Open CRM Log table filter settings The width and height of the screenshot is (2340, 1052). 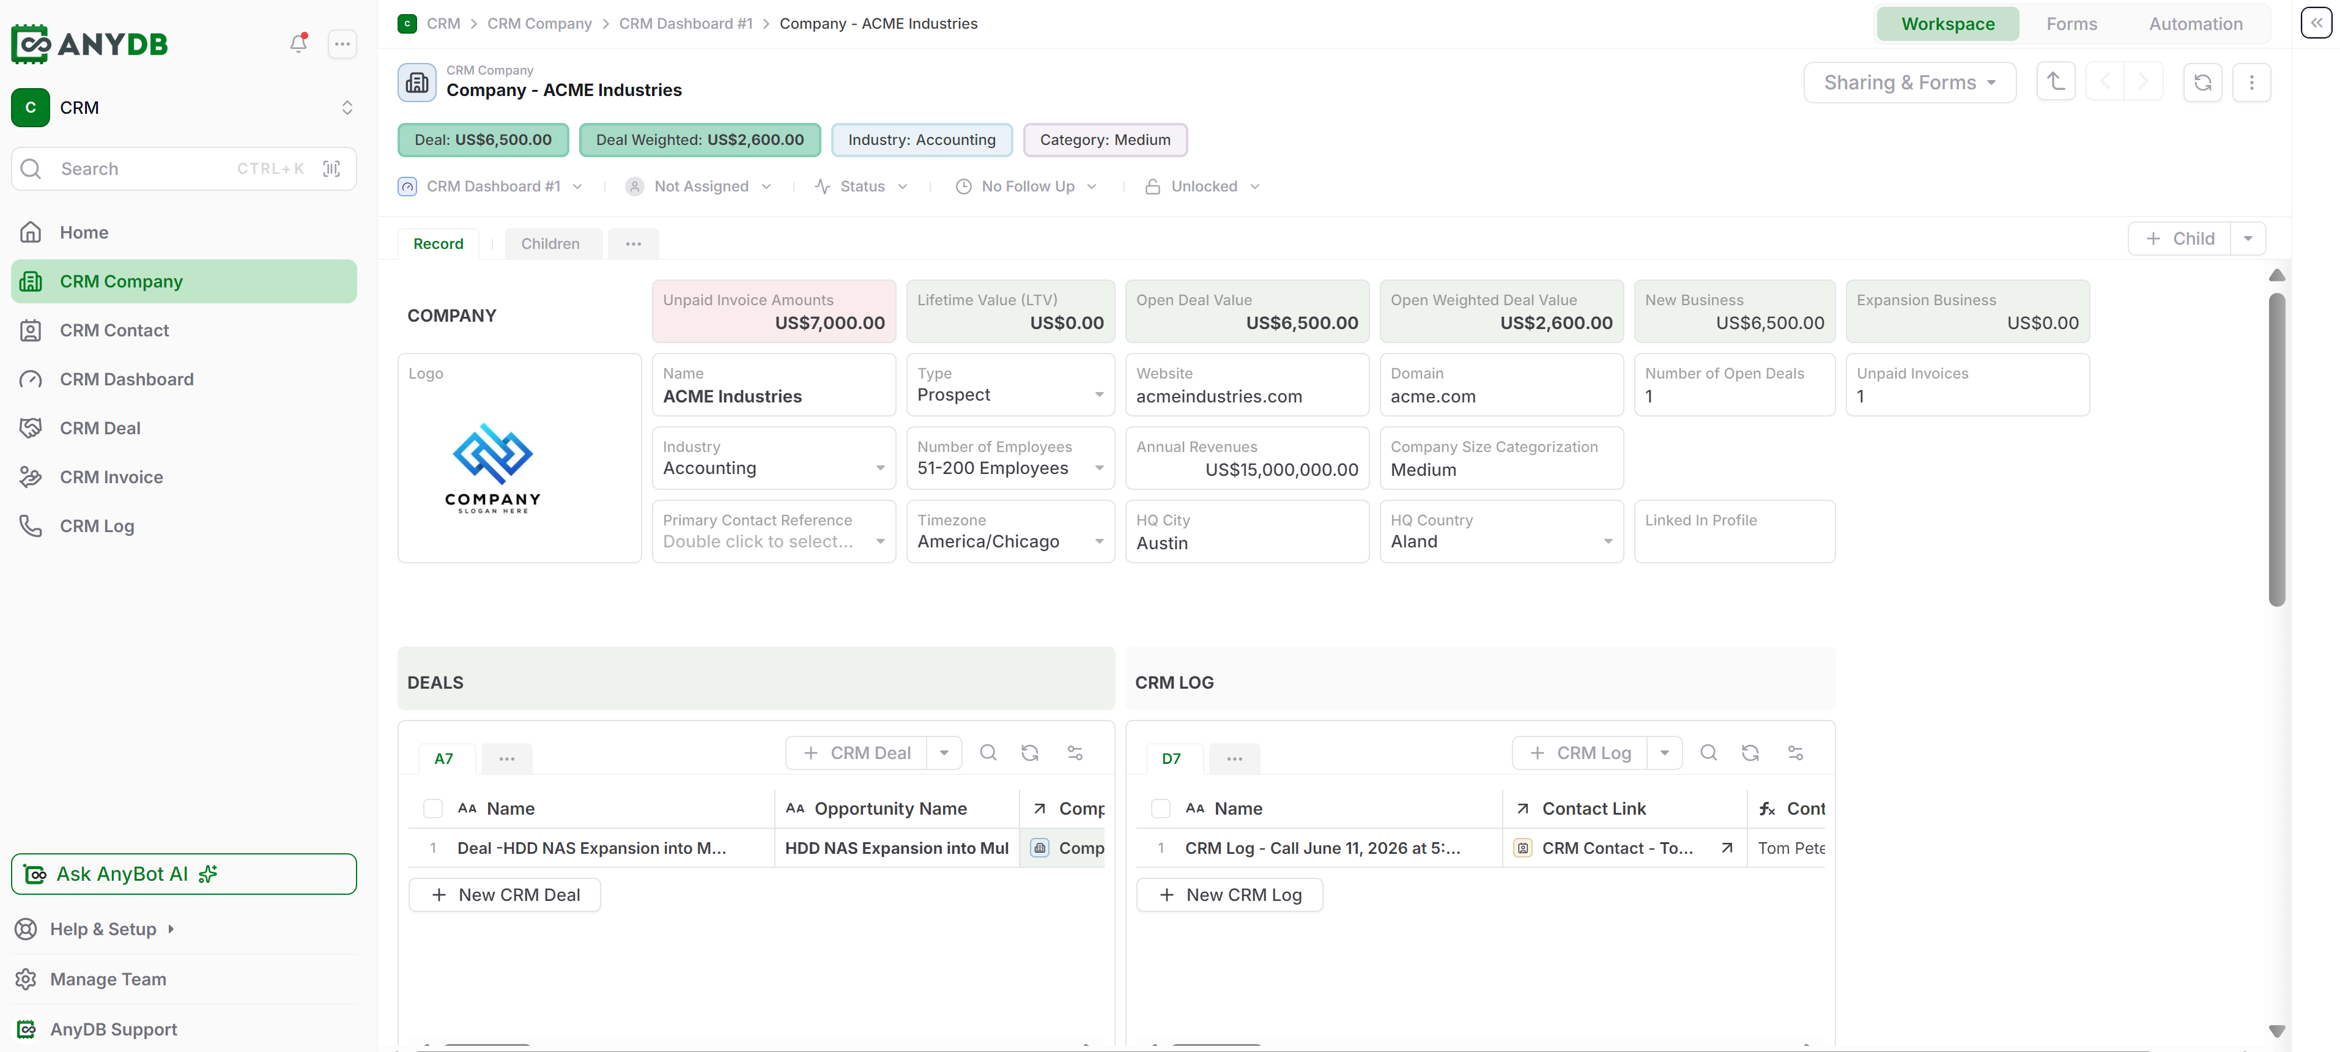tap(1795, 753)
